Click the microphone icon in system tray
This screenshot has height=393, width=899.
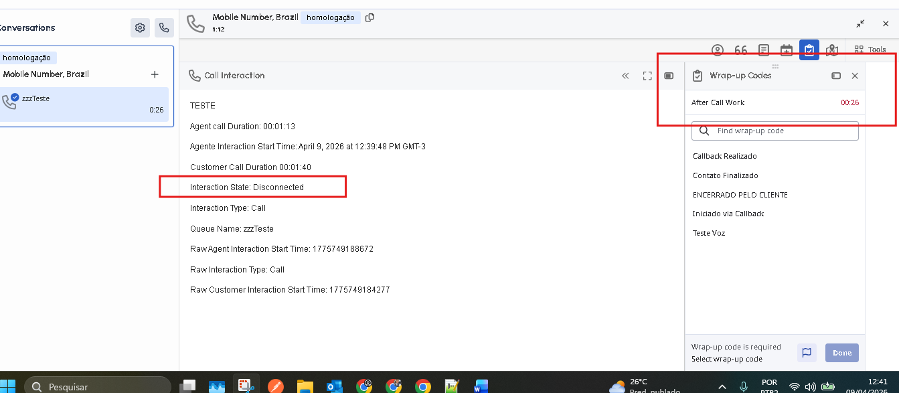click(743, 386)
